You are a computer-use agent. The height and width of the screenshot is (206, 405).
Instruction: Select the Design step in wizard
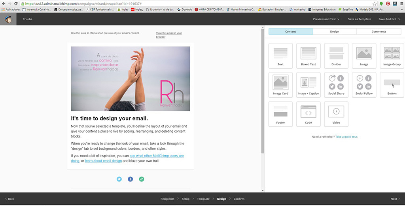(x=221, y=199)
